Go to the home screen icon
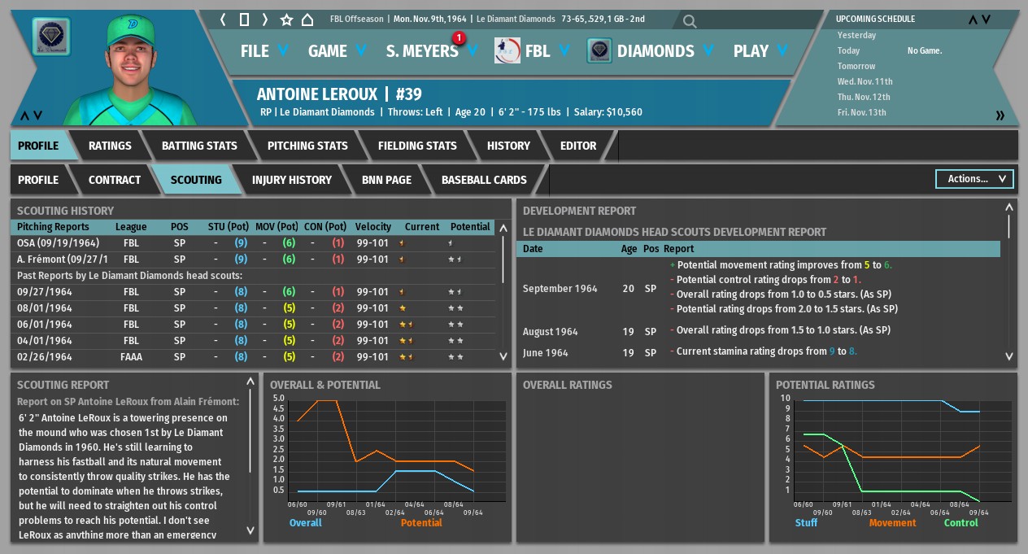 pos(307,19)
